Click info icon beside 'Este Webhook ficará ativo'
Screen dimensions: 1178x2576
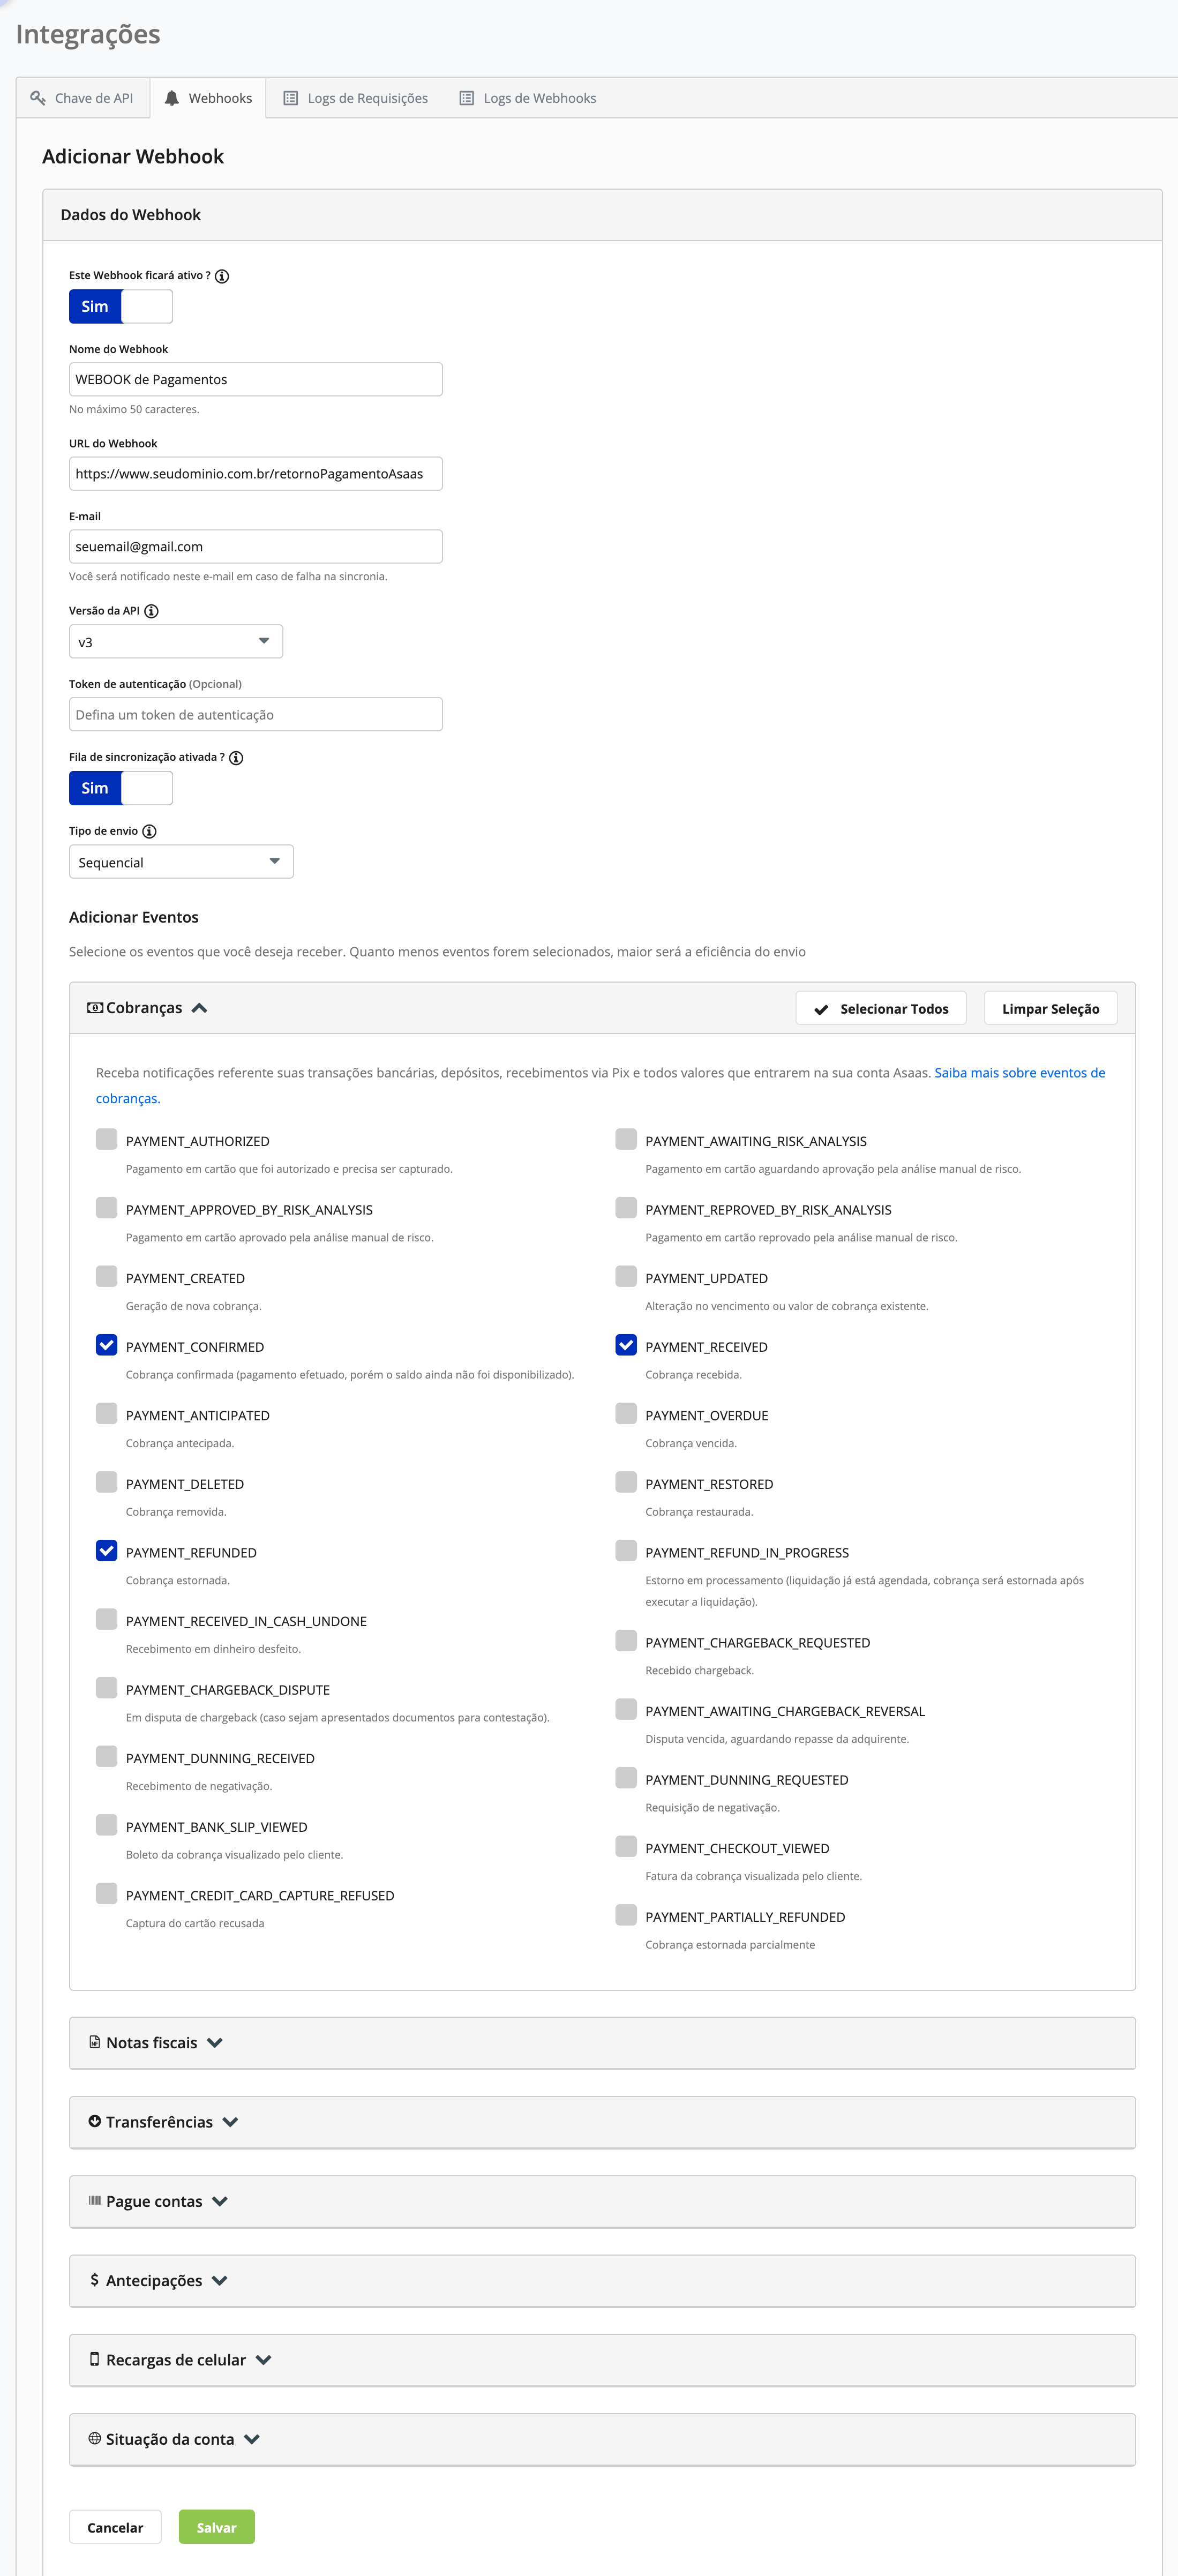[222, 276]
